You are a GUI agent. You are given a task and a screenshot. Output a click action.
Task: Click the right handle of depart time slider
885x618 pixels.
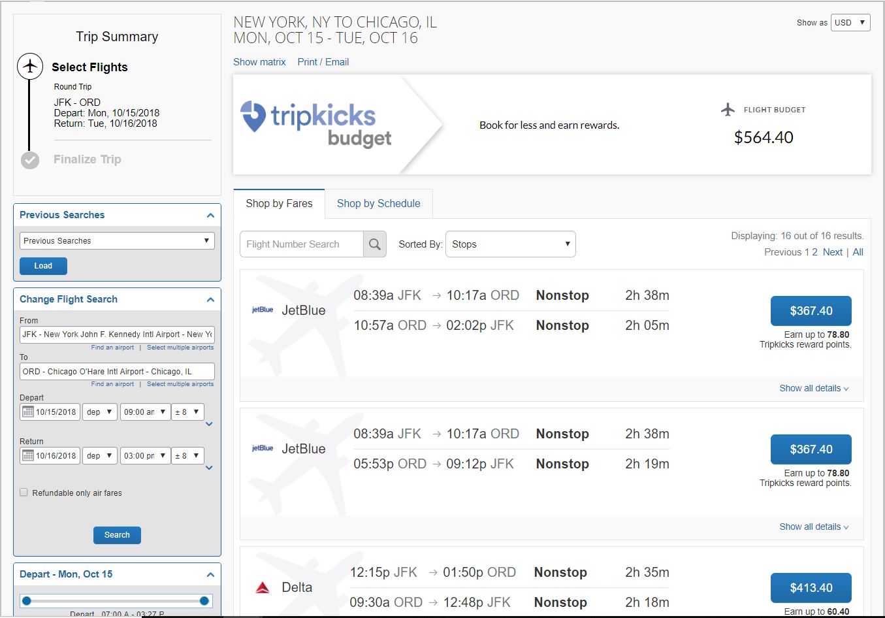click(204, 601)
